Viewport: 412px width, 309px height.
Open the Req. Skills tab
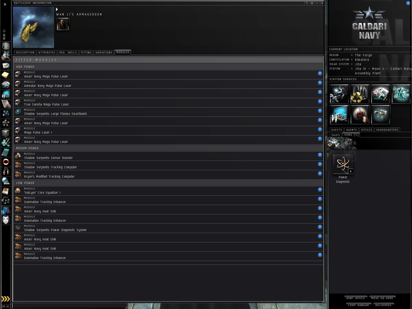68,52
